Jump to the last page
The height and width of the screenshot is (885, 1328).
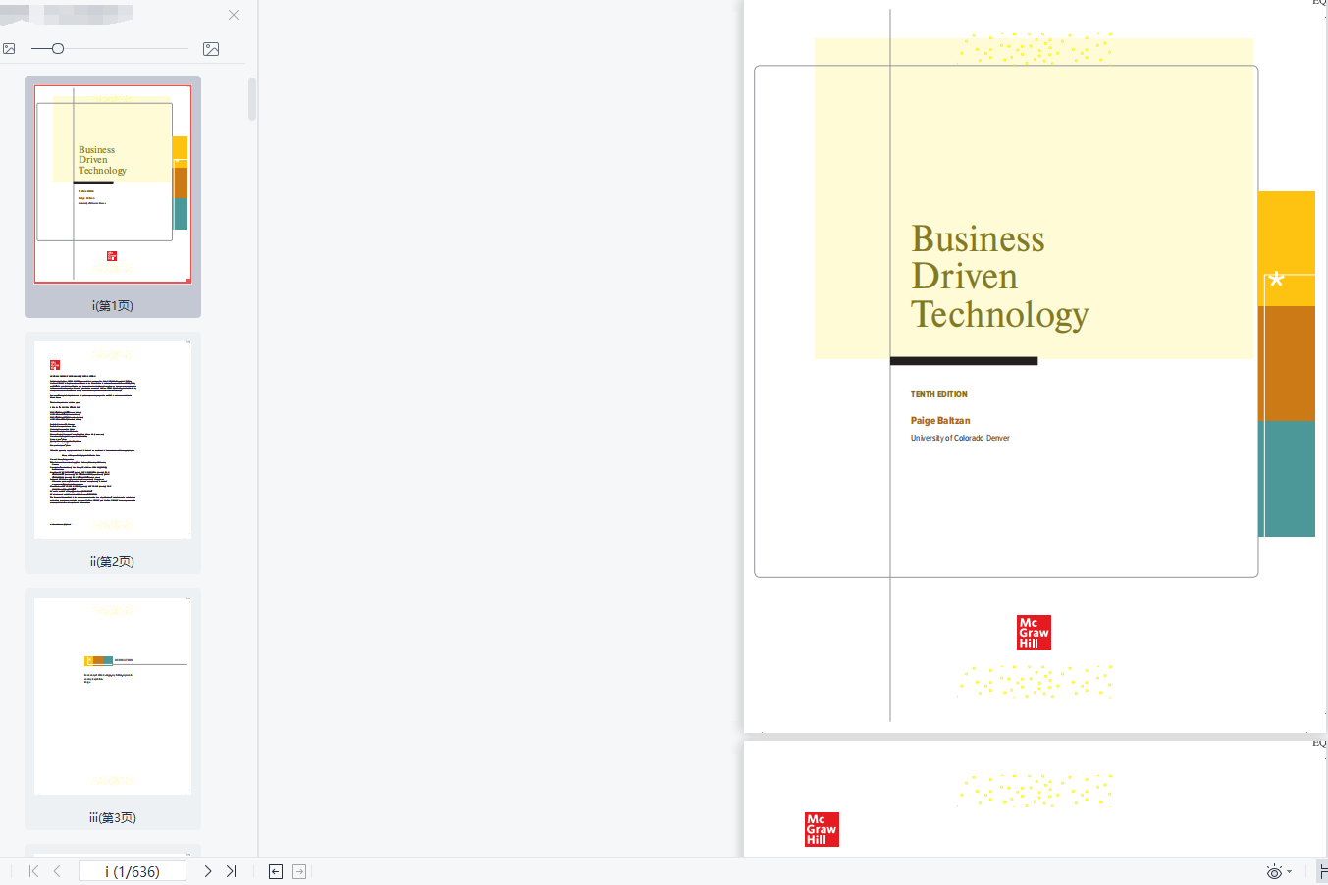coord(232,871)
